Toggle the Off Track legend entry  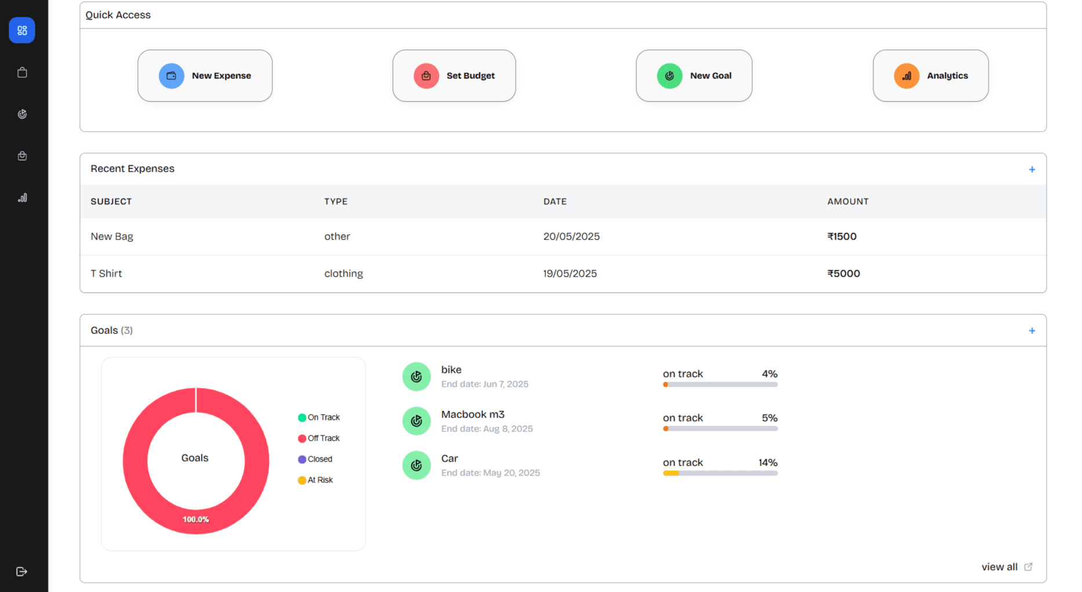pyautogui.click(x=319, y=438)
